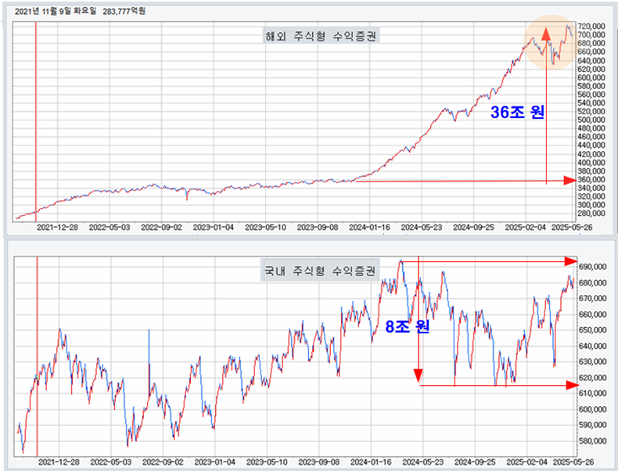Click 720,000 on the overseas chart axis
This screenshot has width=618, height=471.
pos(591,27)
